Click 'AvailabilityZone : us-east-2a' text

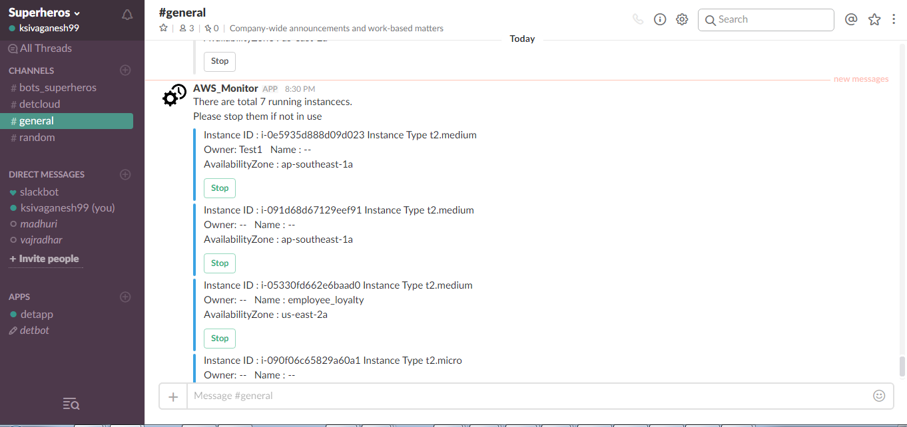click(x=266, y=315)
